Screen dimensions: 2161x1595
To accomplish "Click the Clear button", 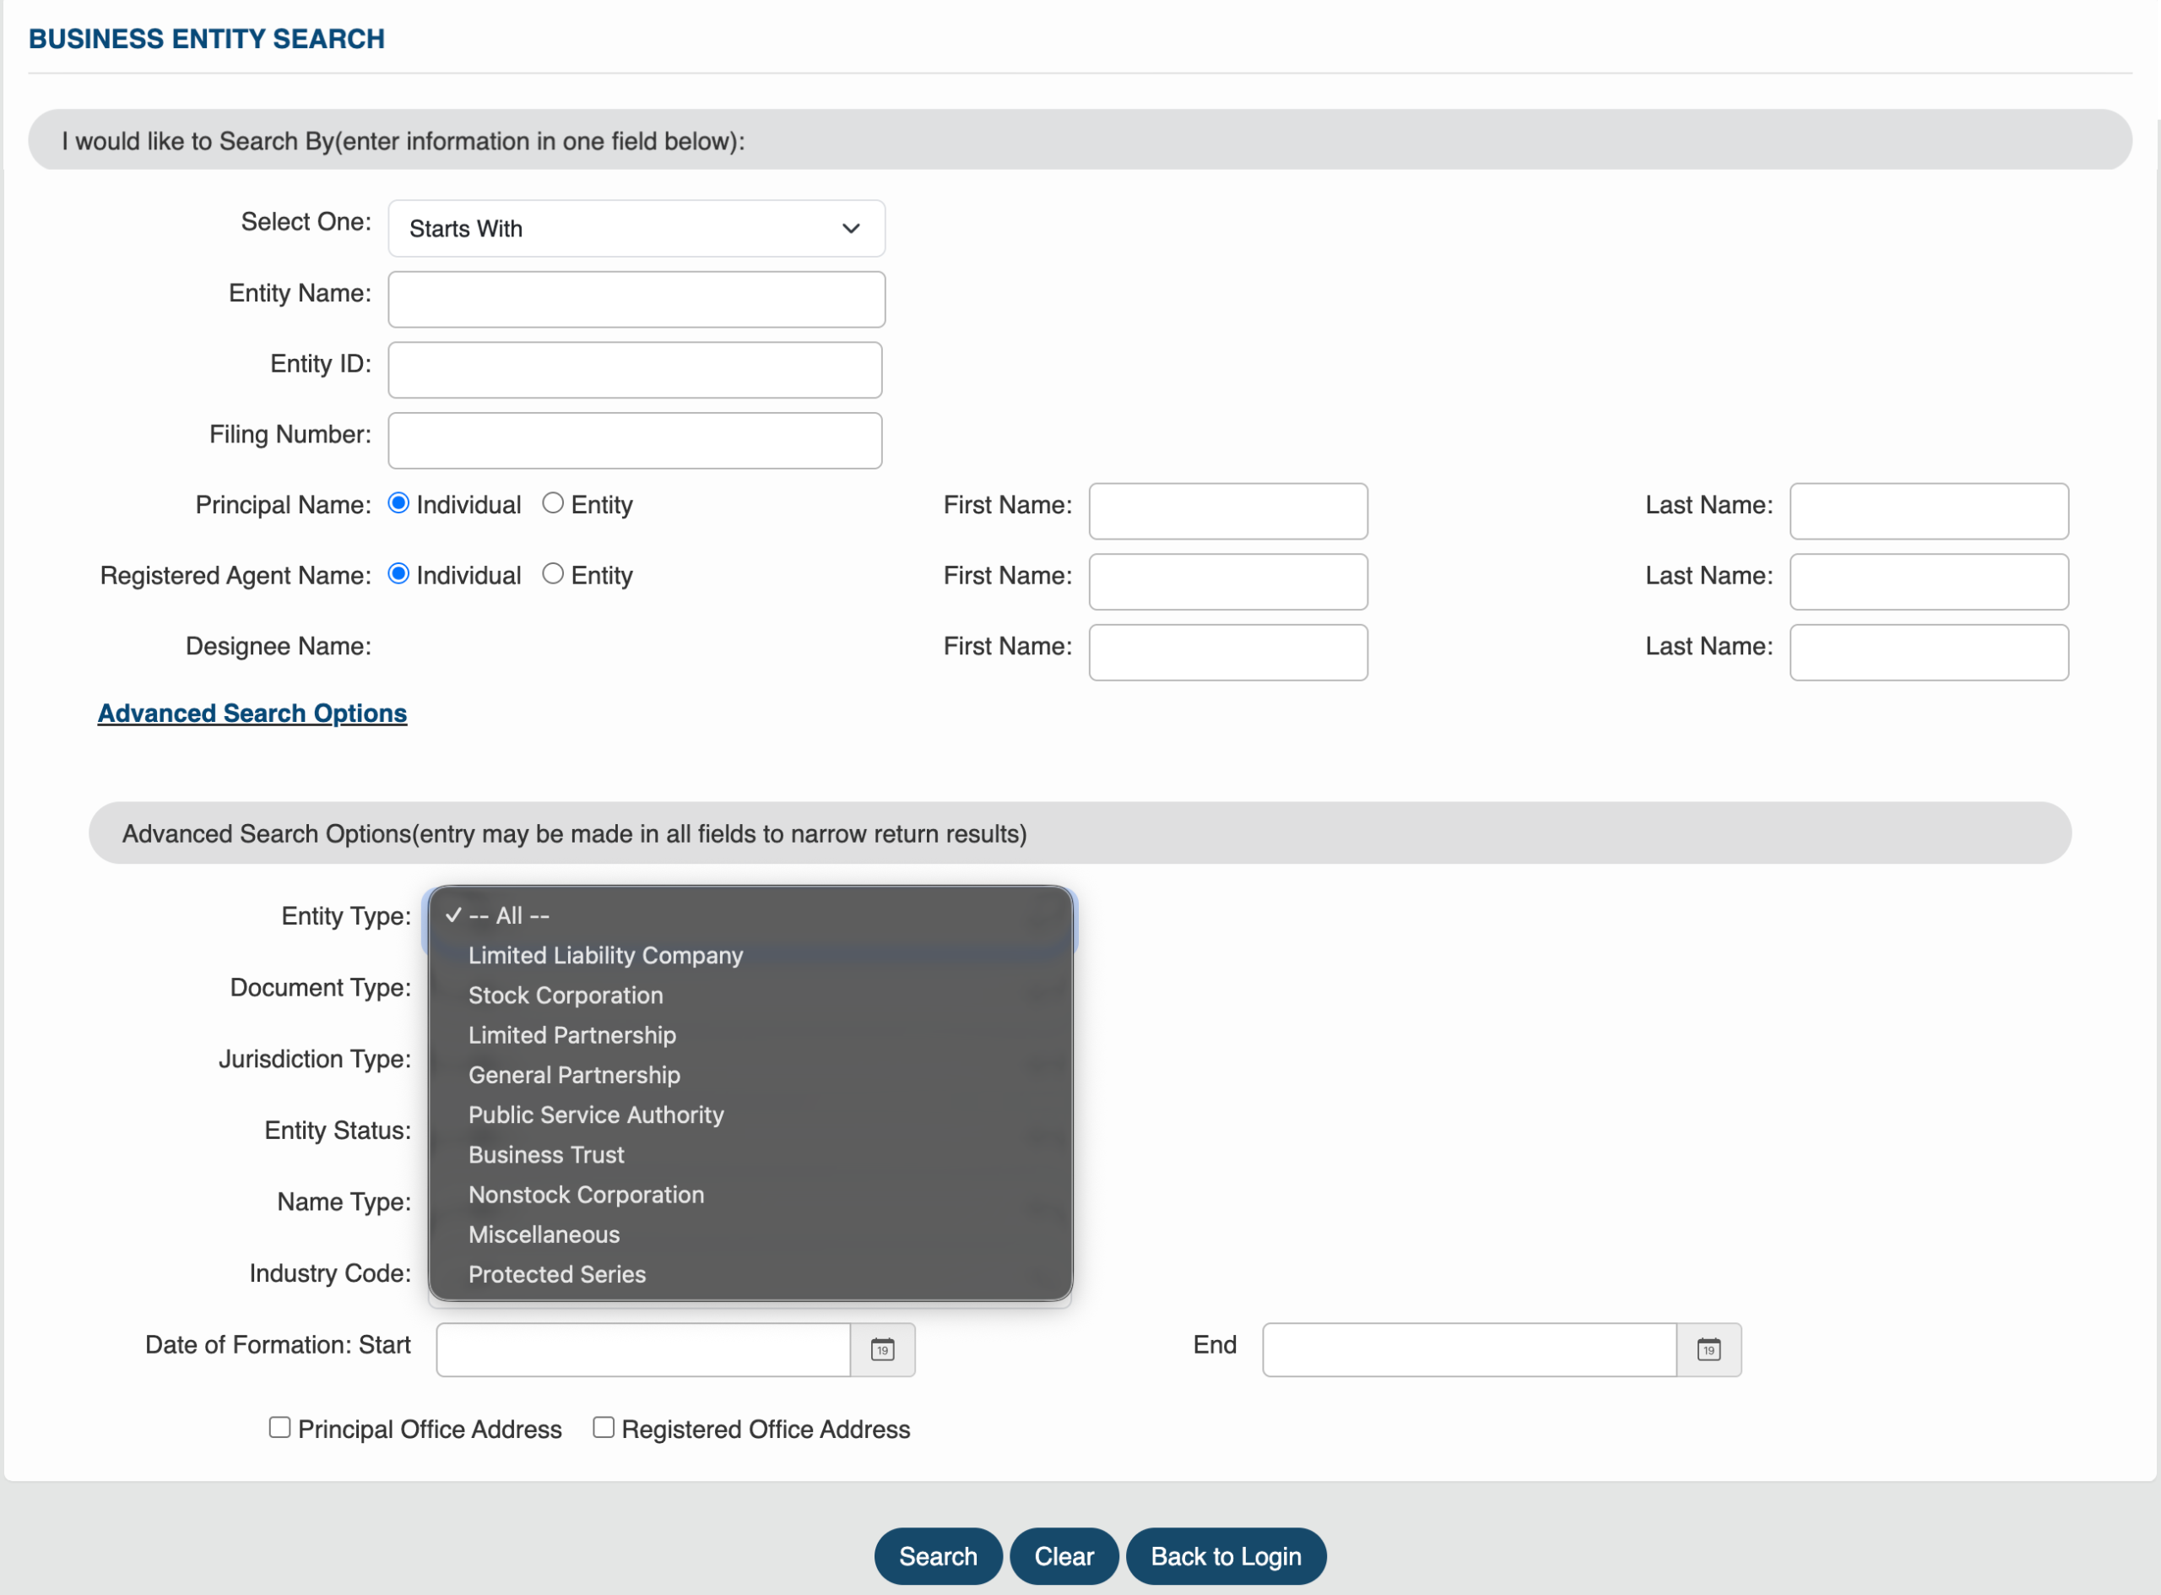I will coord(1064,1556).
